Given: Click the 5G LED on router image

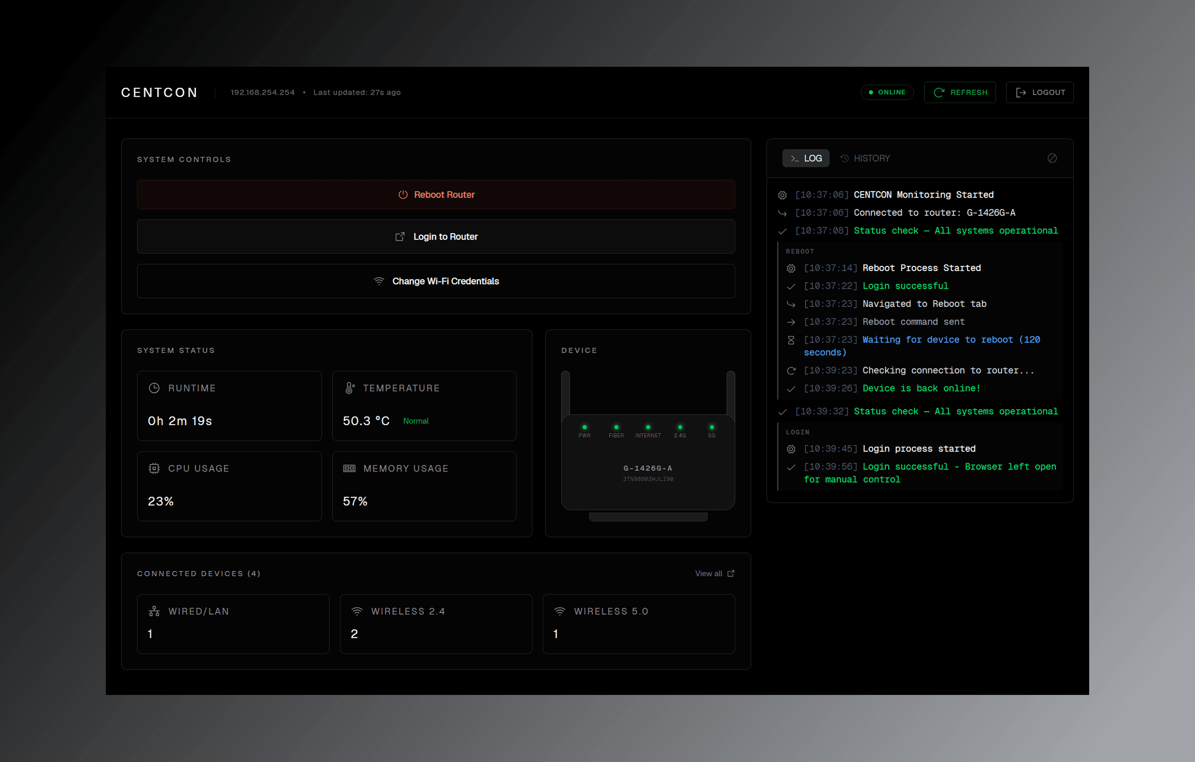Looking at the screenshot, I should [712, 427].
